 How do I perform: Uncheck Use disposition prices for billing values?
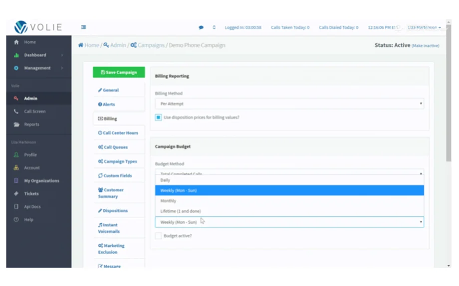tap(158, 117)
